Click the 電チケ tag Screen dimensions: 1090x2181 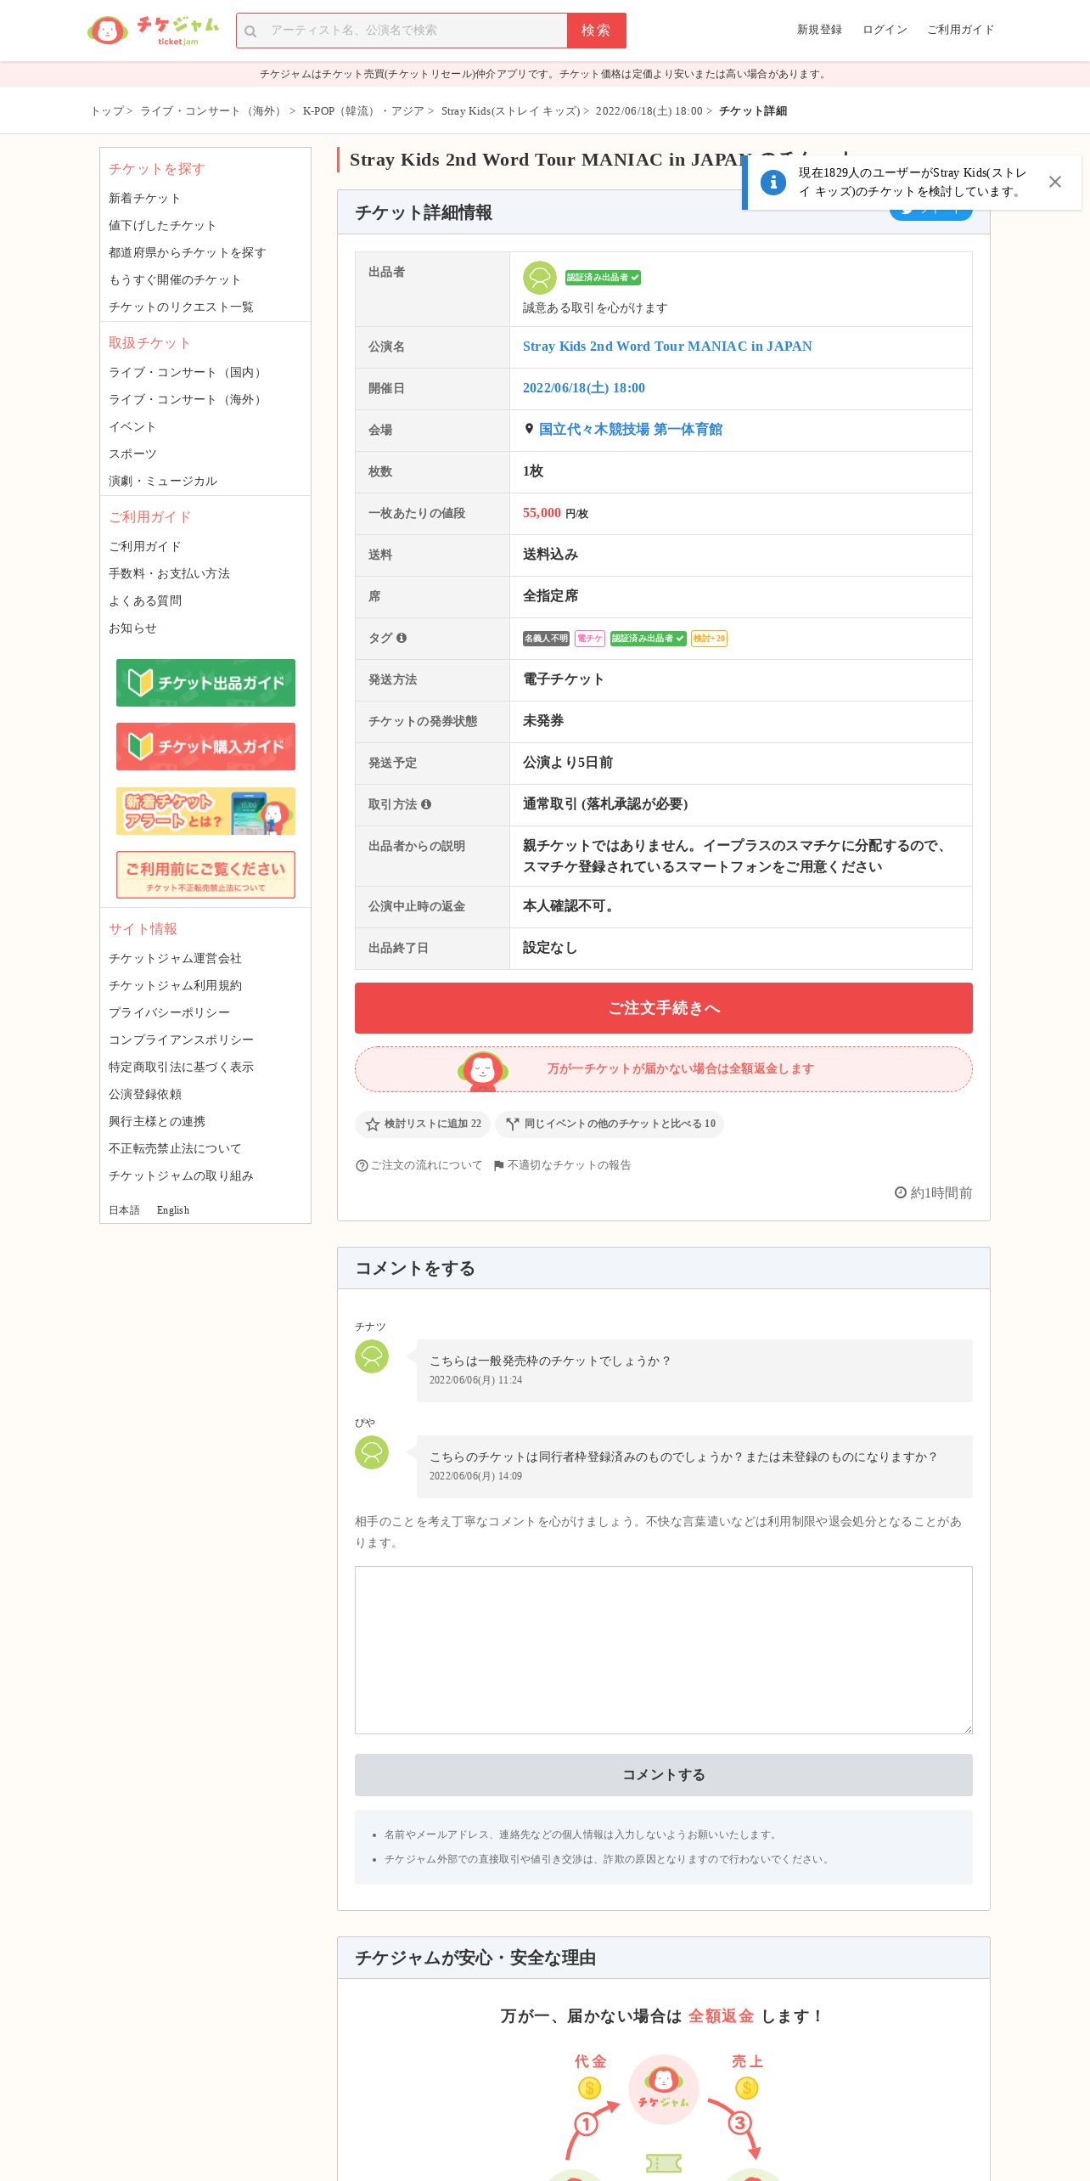pyautogui.click(x=590, y=639)
